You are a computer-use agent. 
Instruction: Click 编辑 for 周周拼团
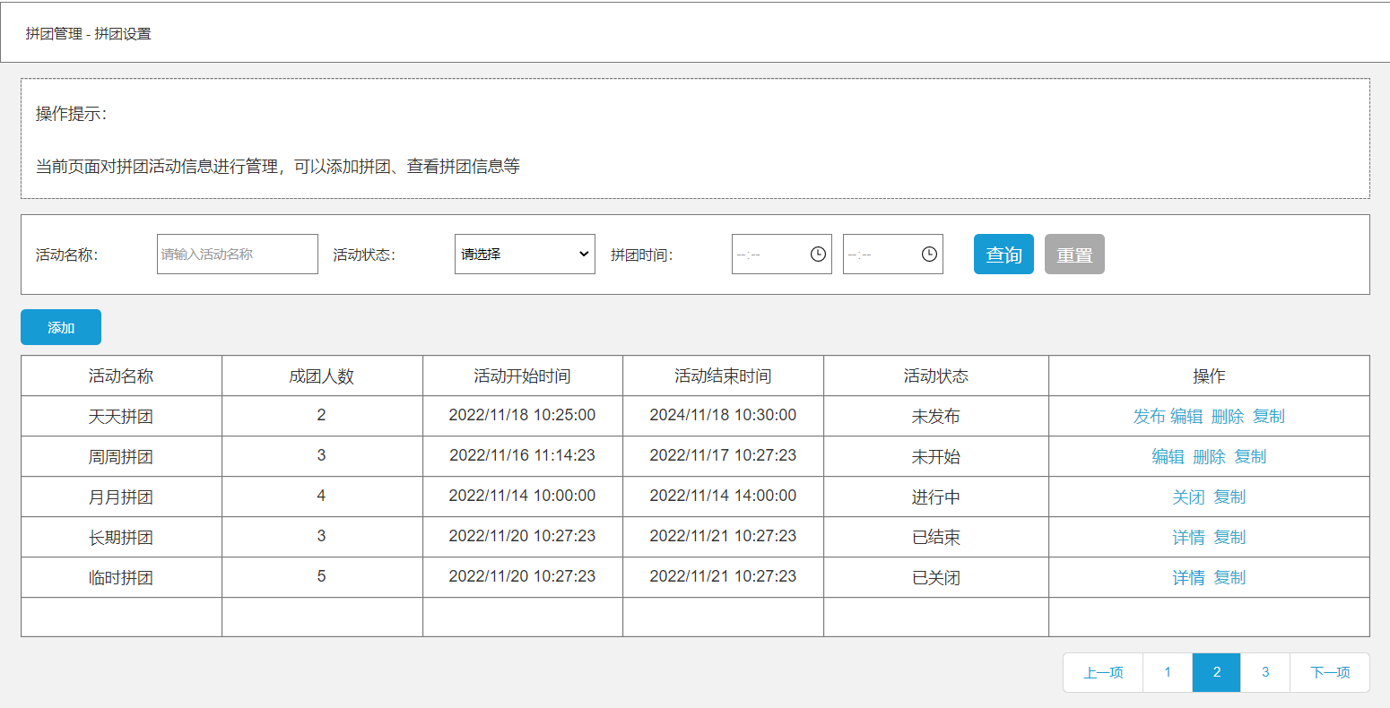pos(1168,456)
